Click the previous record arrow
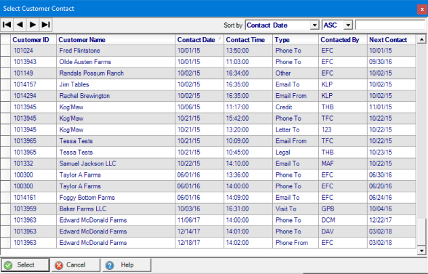428x274 pixels. coord(20,24)
